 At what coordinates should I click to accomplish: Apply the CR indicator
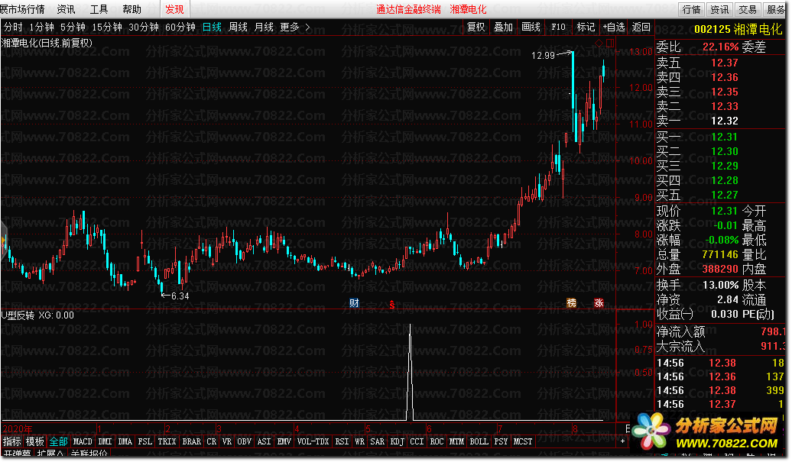click(x=212, y=442)
